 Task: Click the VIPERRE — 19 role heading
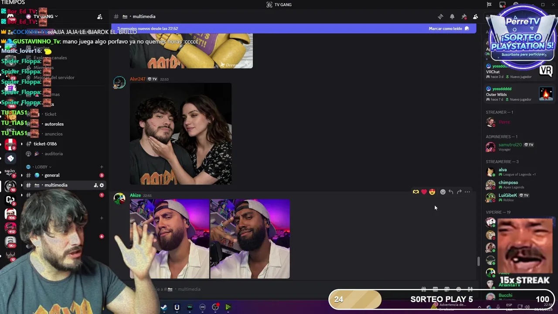point(498,212)
